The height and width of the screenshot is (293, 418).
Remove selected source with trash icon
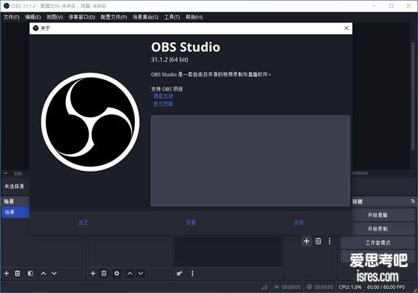104,273
